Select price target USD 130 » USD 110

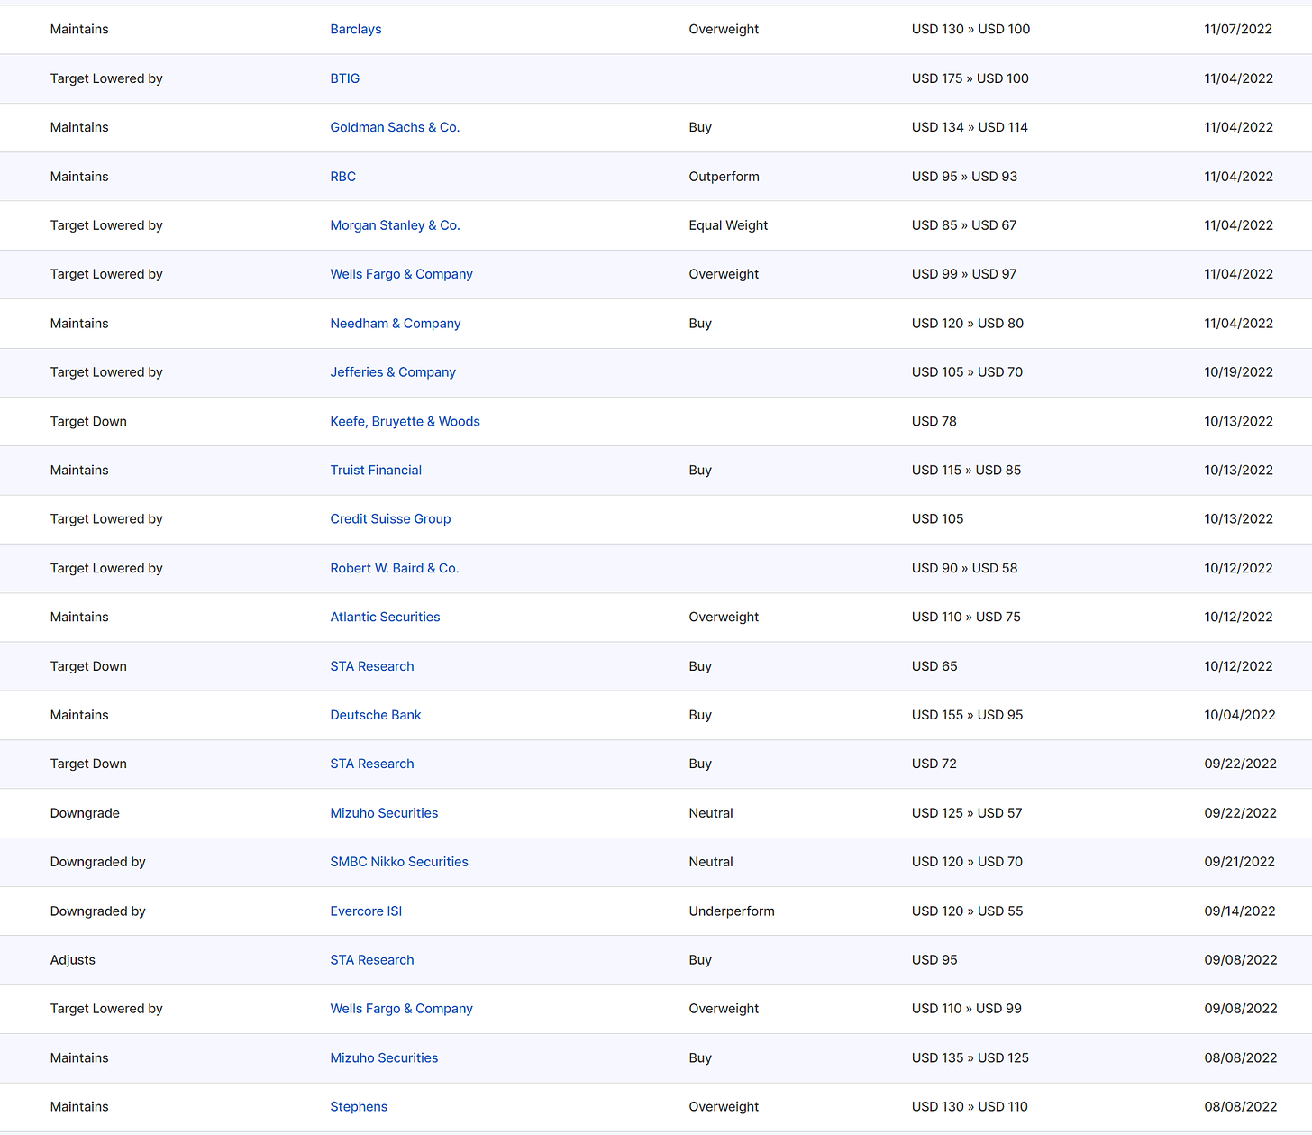[970, 1106]
